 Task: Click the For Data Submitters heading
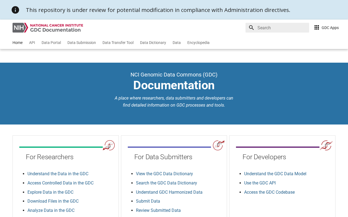pos(163,157)
